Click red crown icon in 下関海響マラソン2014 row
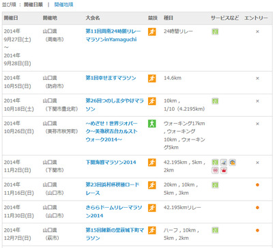 coord(224,170)
